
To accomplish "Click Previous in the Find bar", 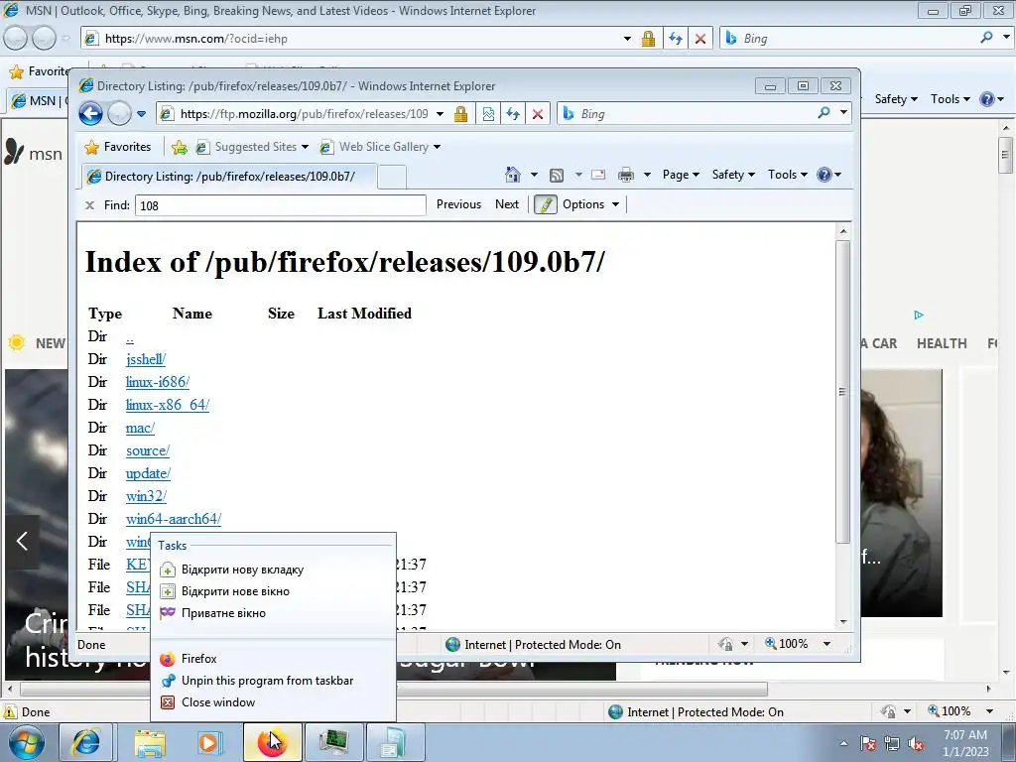I will click(458, 204).
